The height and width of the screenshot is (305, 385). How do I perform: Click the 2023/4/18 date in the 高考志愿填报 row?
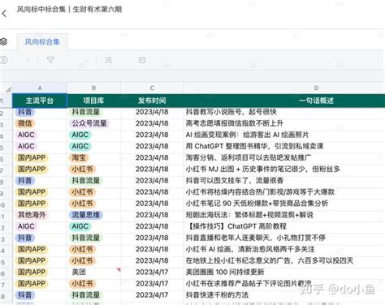(x=152, y=123)
